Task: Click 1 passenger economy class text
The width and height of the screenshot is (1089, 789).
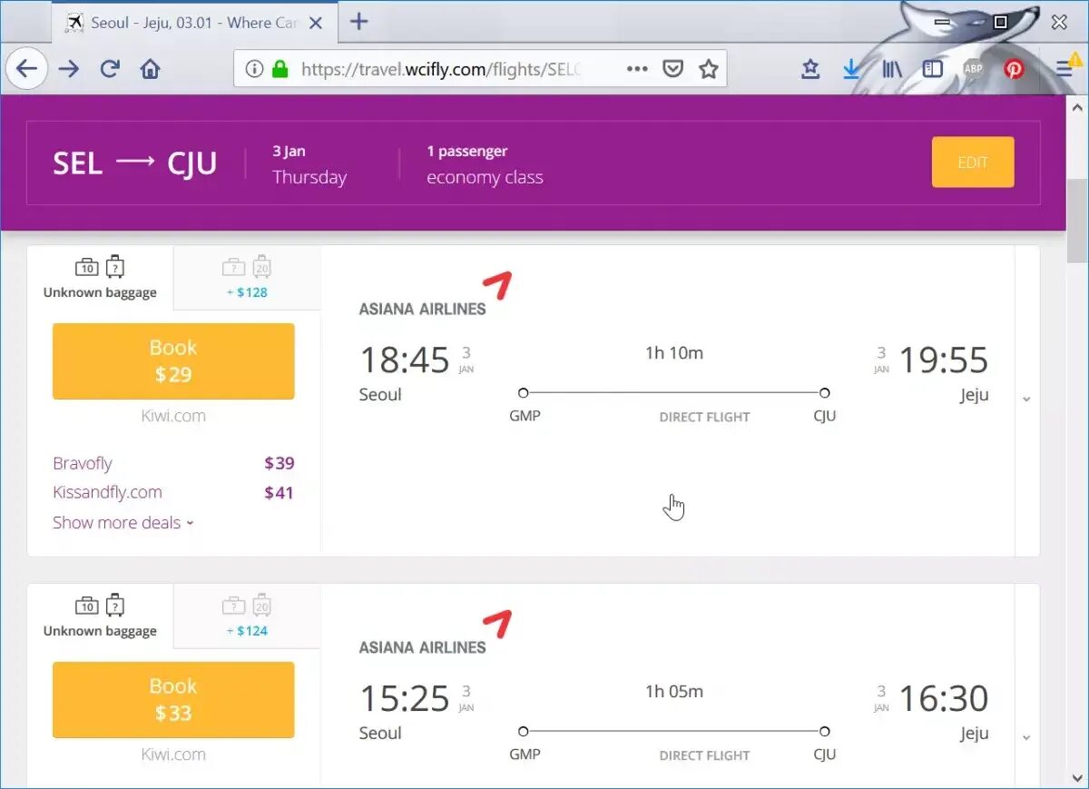Action: pyautogui.click(x=485, y=164)
